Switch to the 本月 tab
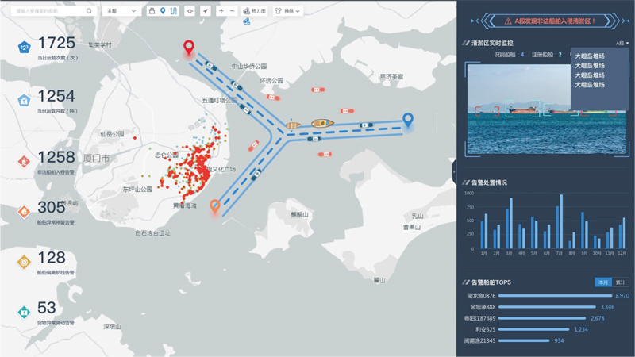 point(603,282)
